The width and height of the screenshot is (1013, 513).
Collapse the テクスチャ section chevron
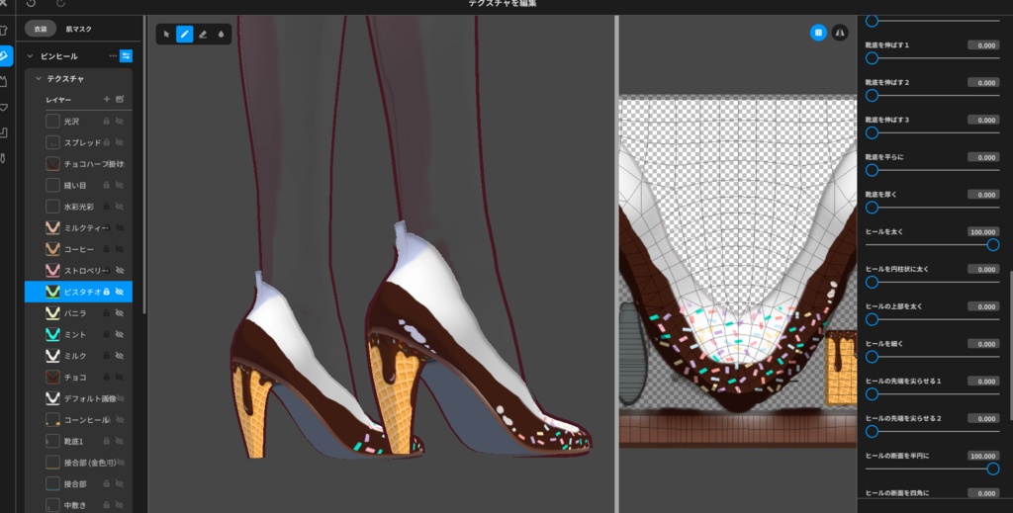[39, 79]
